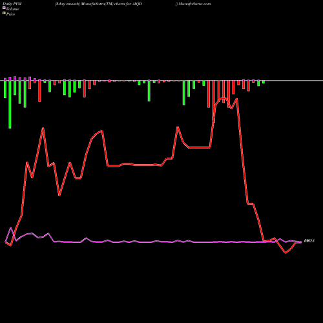Click the white horizontal baseline above bars

(161, 81)
